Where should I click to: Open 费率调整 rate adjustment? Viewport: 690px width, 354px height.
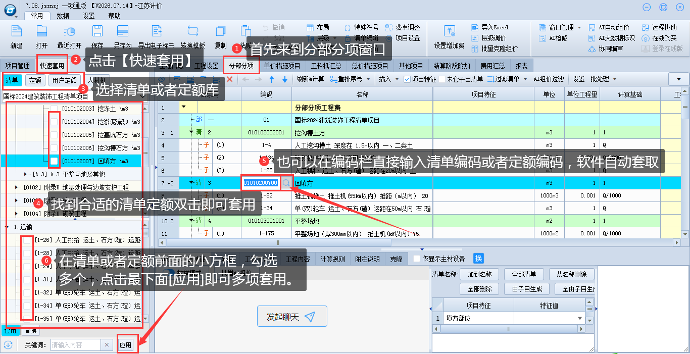tap(403, 27)
